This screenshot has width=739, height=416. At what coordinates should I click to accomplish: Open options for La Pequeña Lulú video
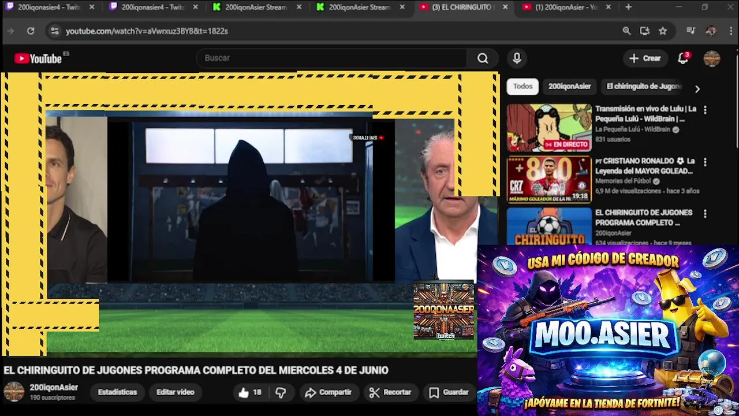click(x=704, y=109)
